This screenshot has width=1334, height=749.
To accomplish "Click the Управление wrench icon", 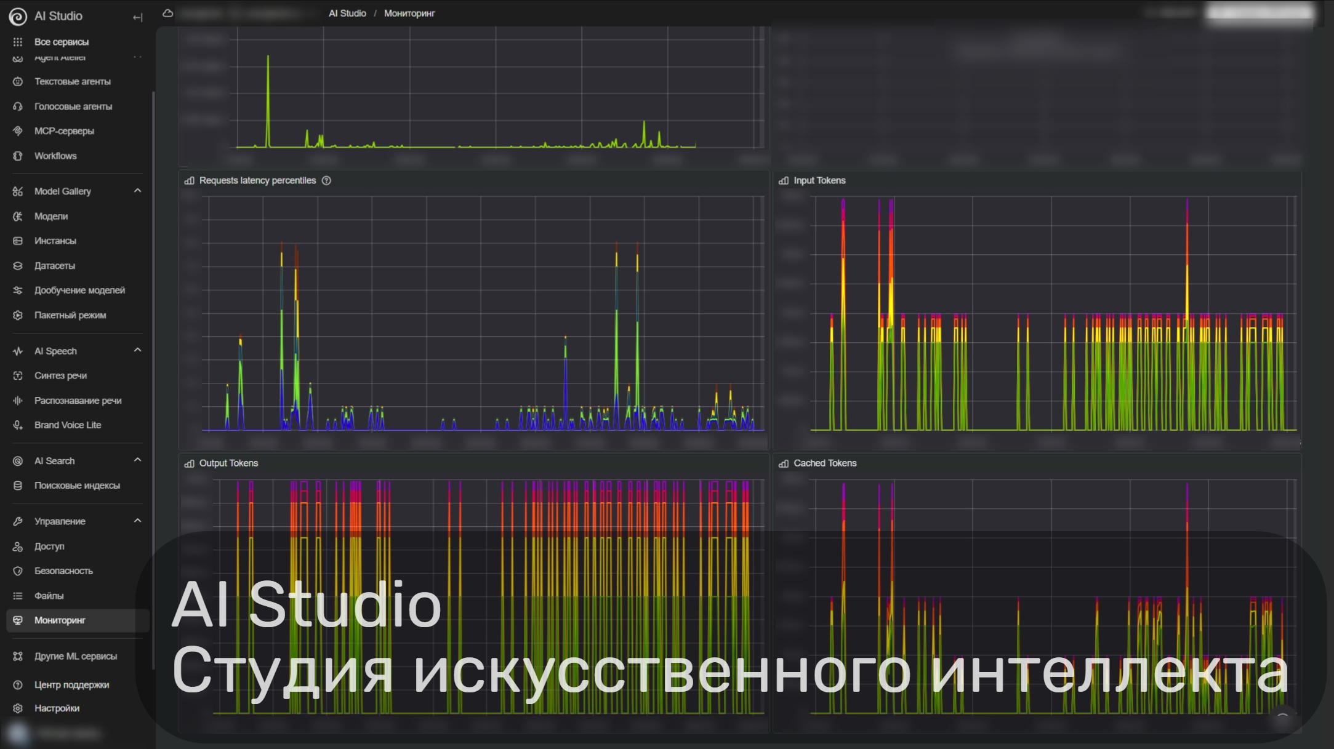I will 18,521.
